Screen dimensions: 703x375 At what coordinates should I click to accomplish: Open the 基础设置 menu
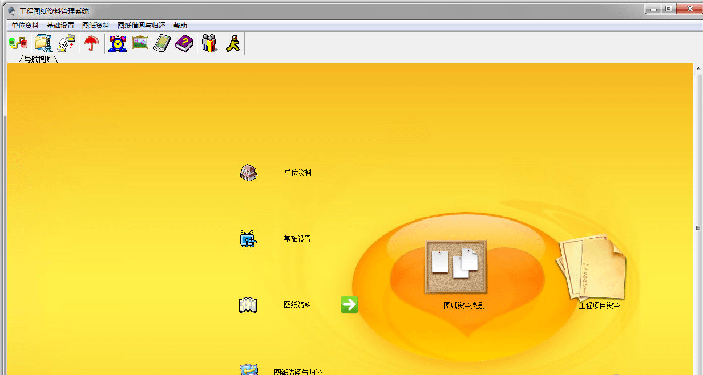tap(60, 26)
